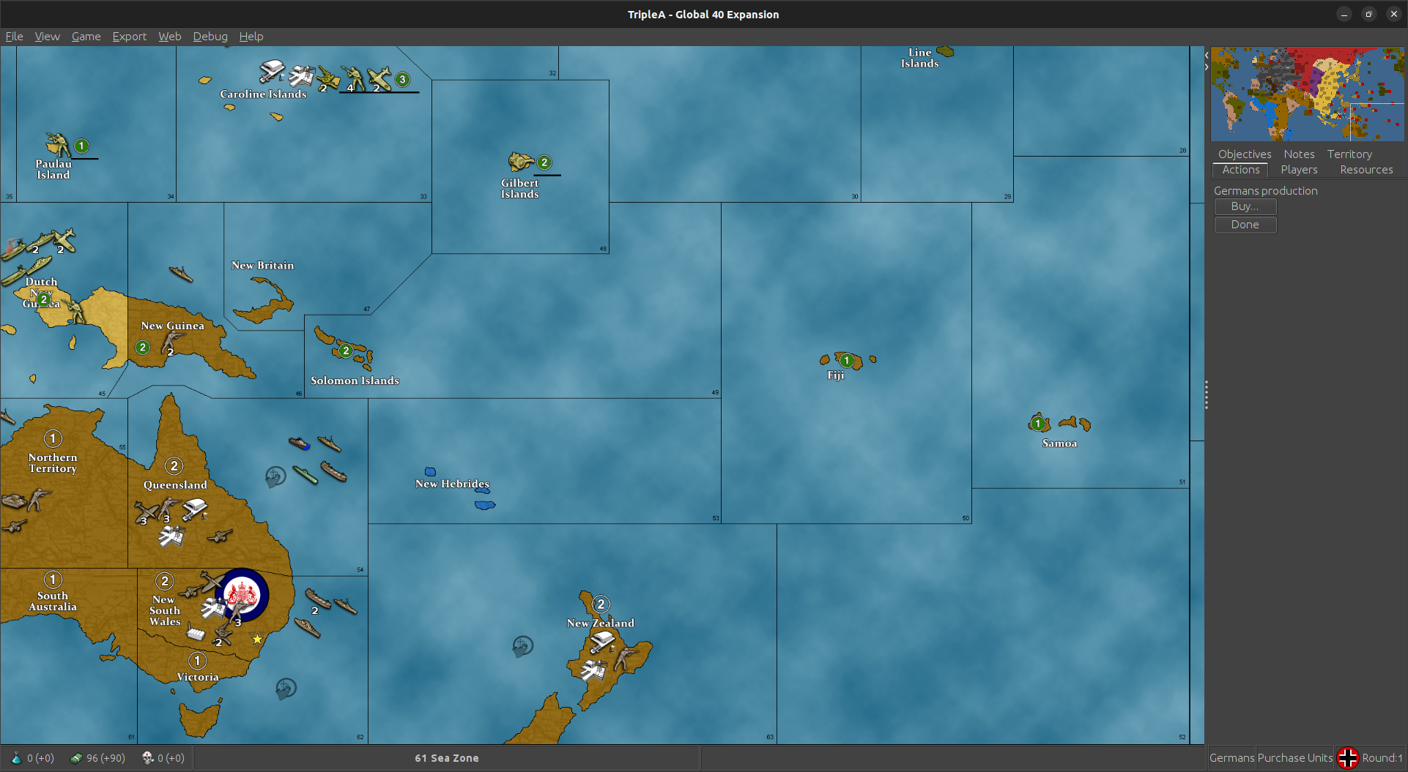Expand map with right chevron arrow
Screen dimensions: 1408x772
click(1207, 67)
